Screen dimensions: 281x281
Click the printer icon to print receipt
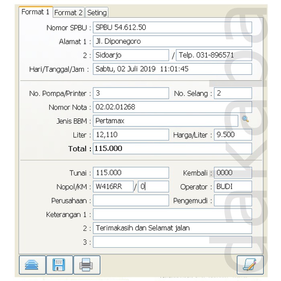[87, 265]
